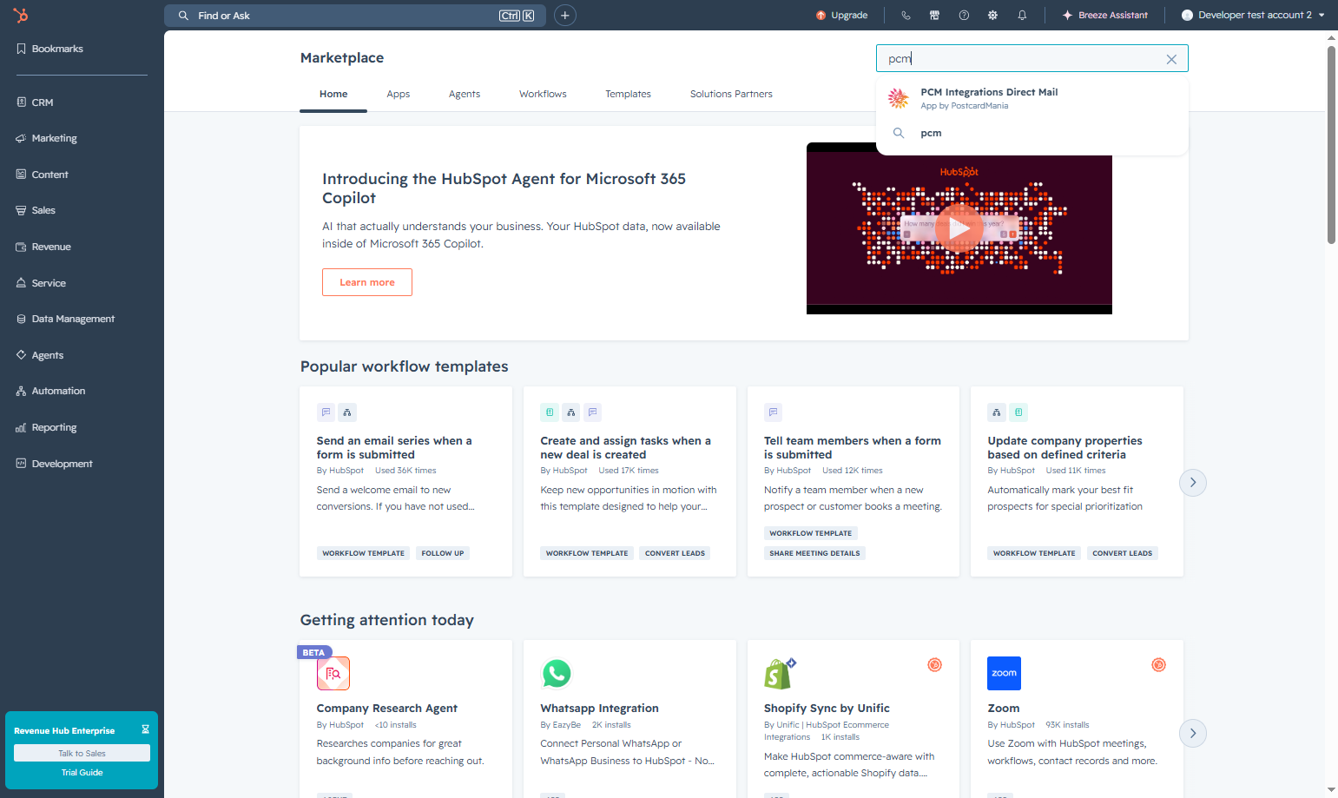The image size is (1338, 798).
Task: Show next popular workflow templates
Action: pyautogui.click(x=1193, y=482)
